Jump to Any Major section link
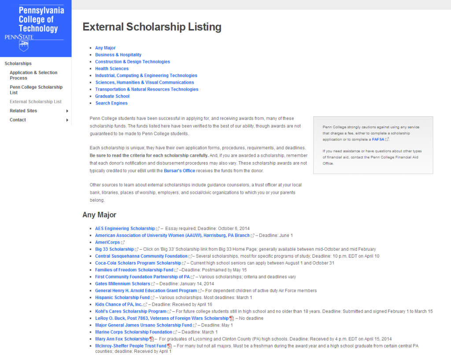The width and height of the screenshot is (451, 355). (105, 48)
